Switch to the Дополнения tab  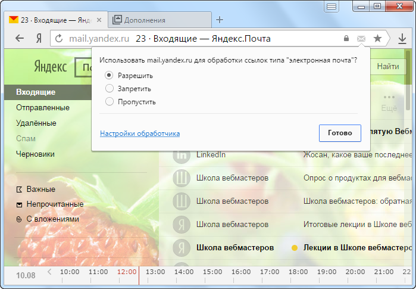click(159, 20)
